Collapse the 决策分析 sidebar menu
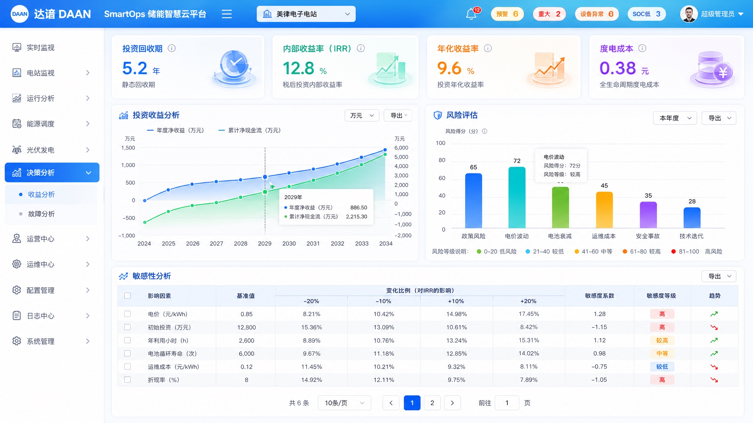 tap(52, 173)
